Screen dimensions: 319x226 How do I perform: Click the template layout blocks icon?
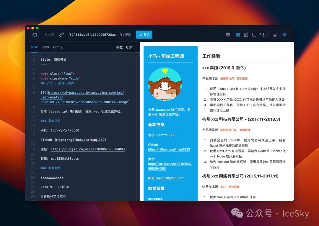tap(274, 35)
